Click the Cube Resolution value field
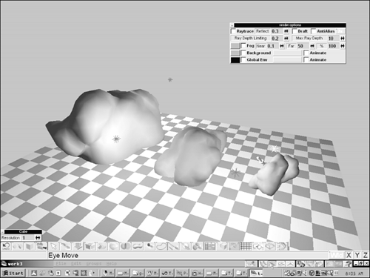Viewport: 370px width, 278px height. 27,238
